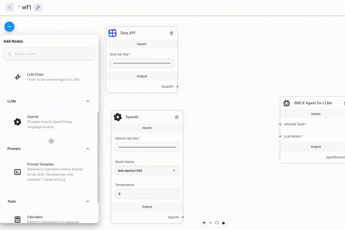This screenshot has width=345, height=230.
Task: Select the Prompt Template node icon
Action: [x=18, y=172]
